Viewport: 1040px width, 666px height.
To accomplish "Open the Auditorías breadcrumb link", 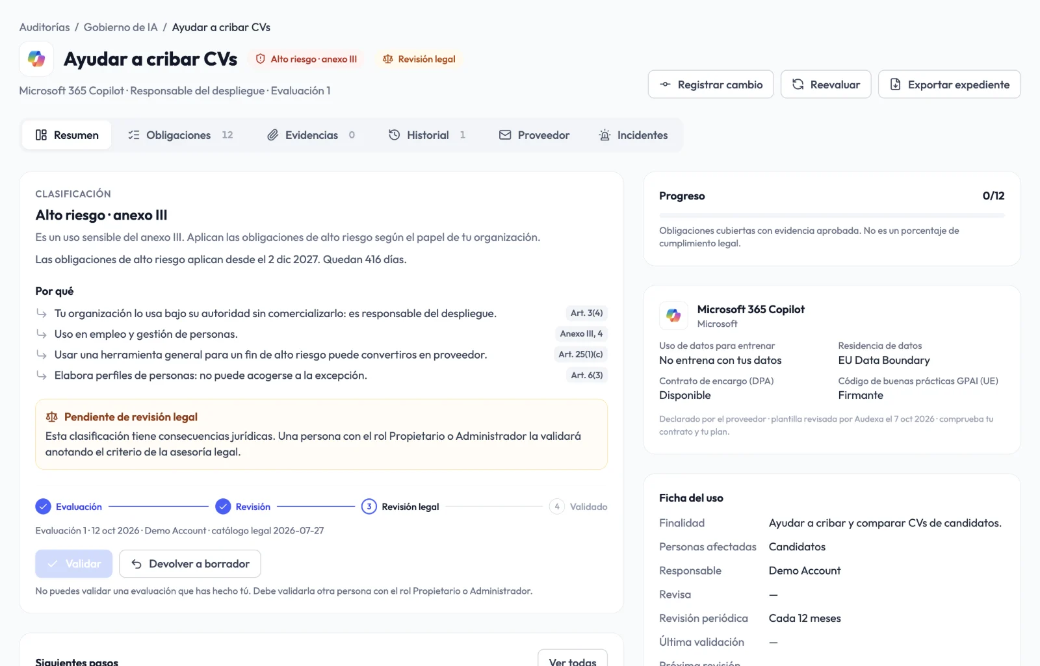I will [44, 27].
